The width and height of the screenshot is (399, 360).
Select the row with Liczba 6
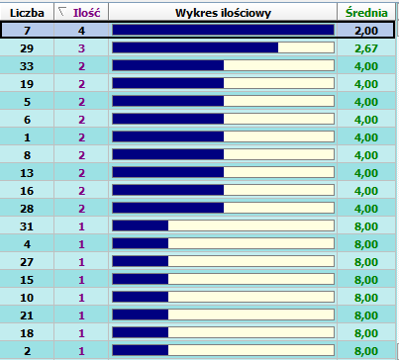tap(198, 120)
